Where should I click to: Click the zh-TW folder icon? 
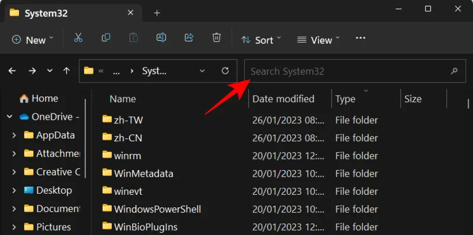click(107, 119)
